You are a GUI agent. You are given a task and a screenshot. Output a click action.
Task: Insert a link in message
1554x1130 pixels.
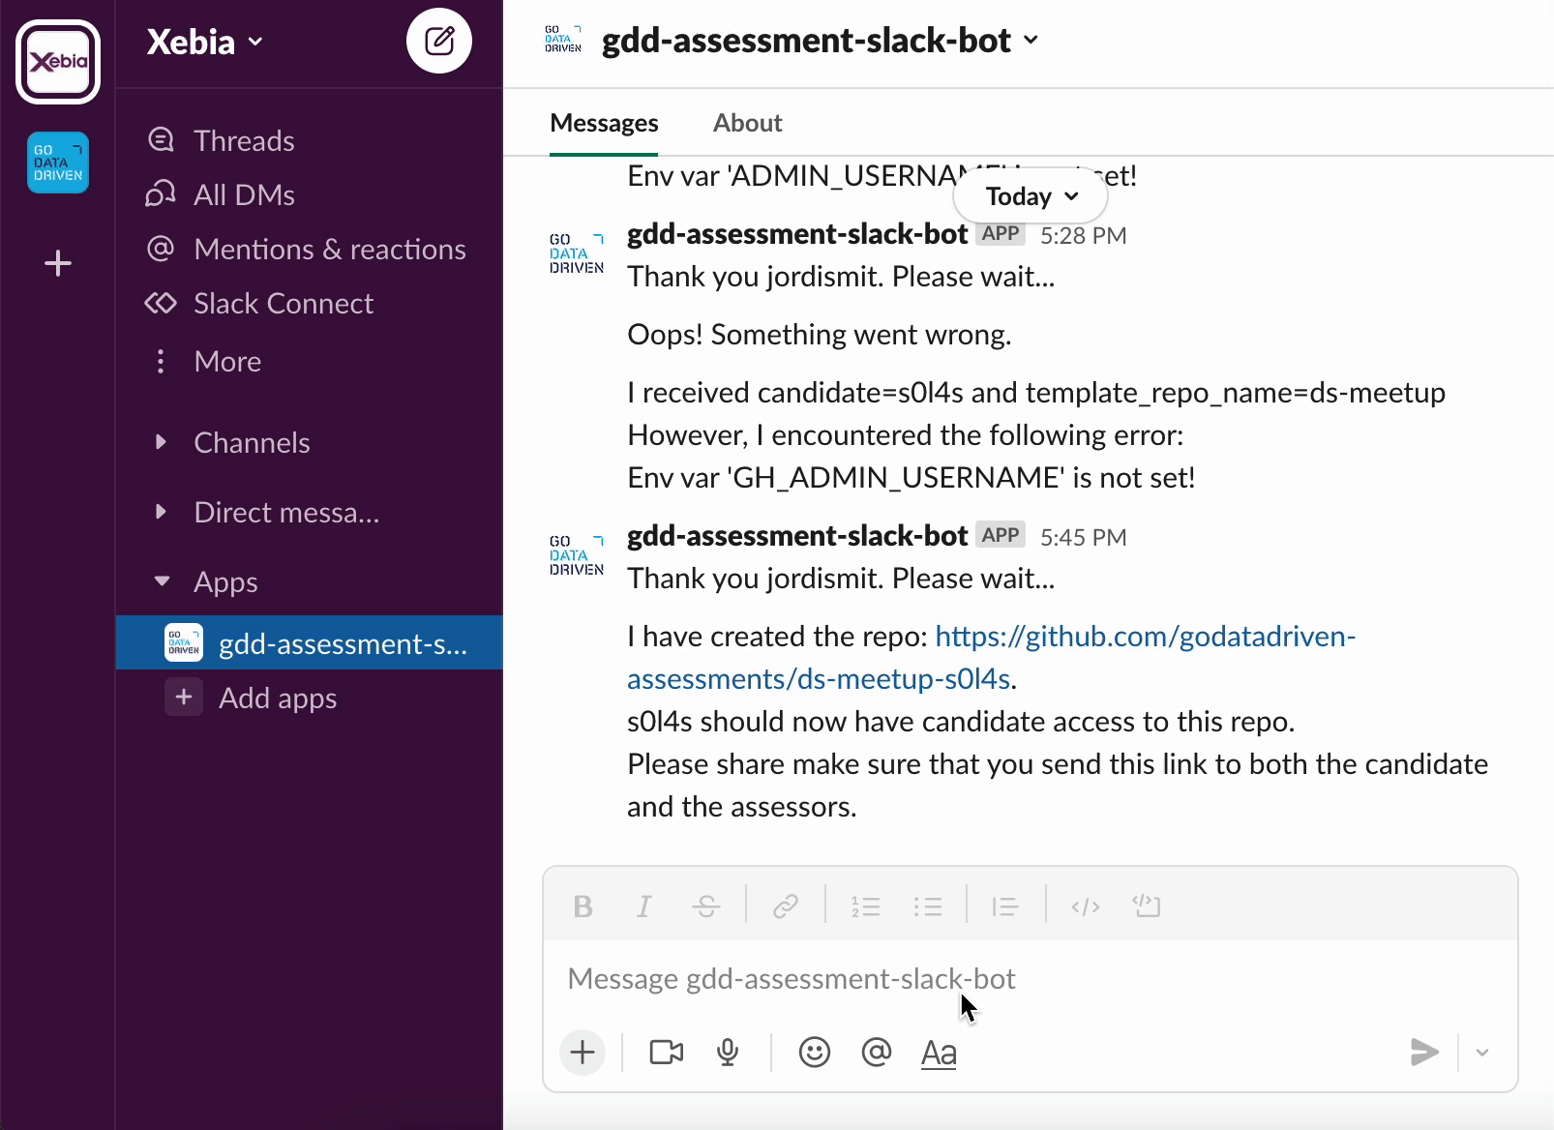pos(786,907)
